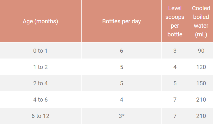Click the 3* bottles per day cell
Screen dimensions: 213x124
pos(122,116)
